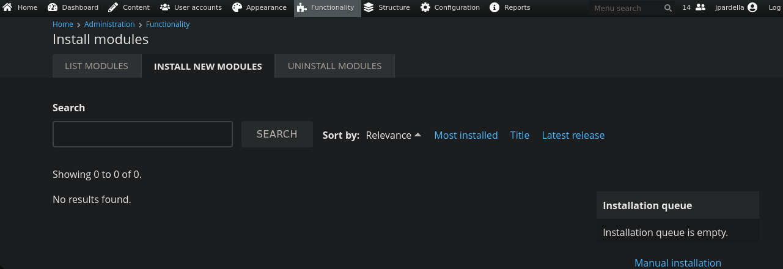Open the Manual installation link
This screenshot has width=783, height=269.
click(677, 263)
